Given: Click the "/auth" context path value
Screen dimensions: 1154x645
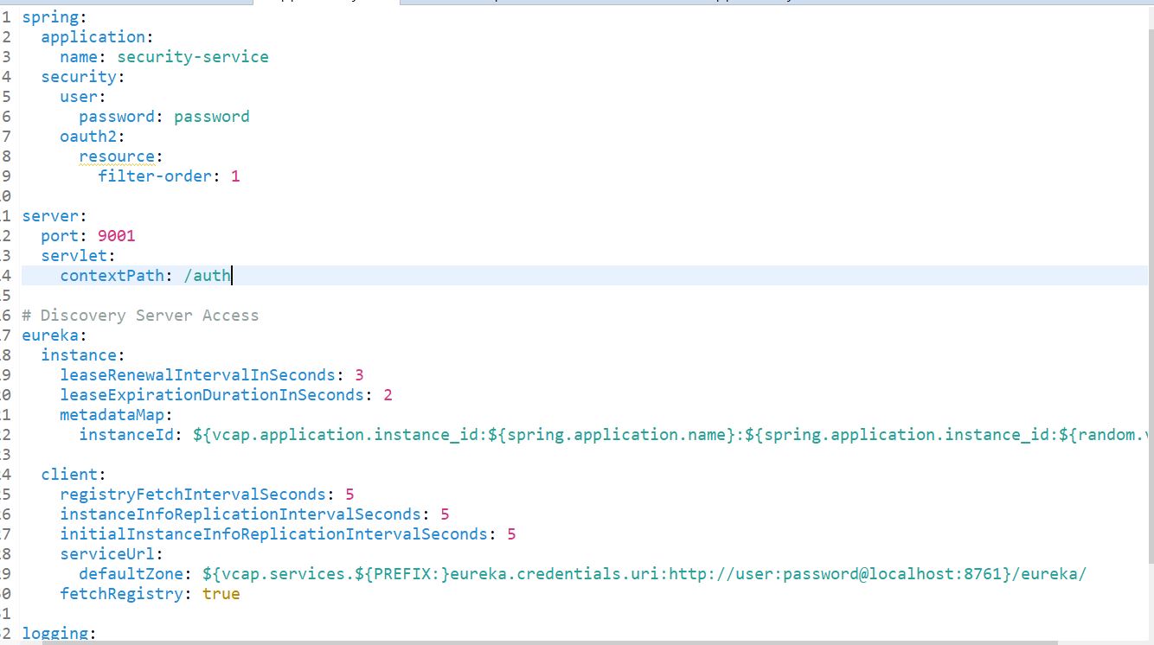Looking at the screenshot, I should (x=207, y=275).
